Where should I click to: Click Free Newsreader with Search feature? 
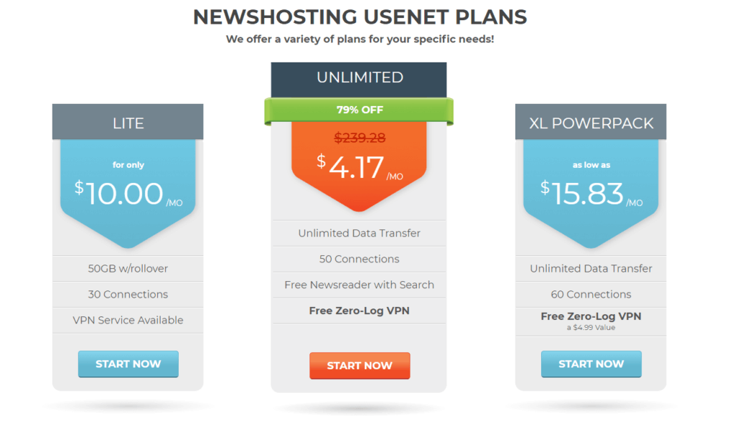pyautogui.click(x=359, y=285)
